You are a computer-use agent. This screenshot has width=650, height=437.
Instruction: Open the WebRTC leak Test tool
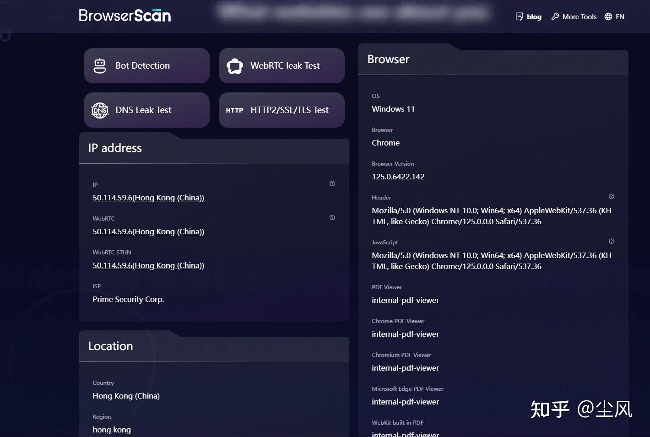(x=282, y=65)
